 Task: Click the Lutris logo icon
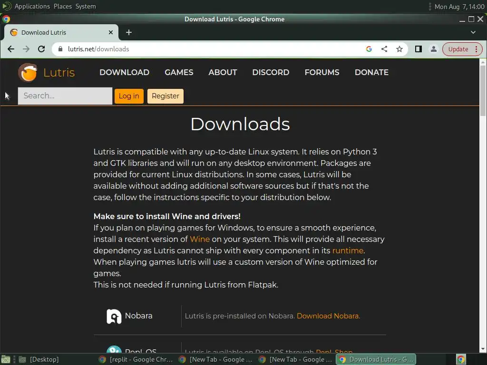click(28, 72)
